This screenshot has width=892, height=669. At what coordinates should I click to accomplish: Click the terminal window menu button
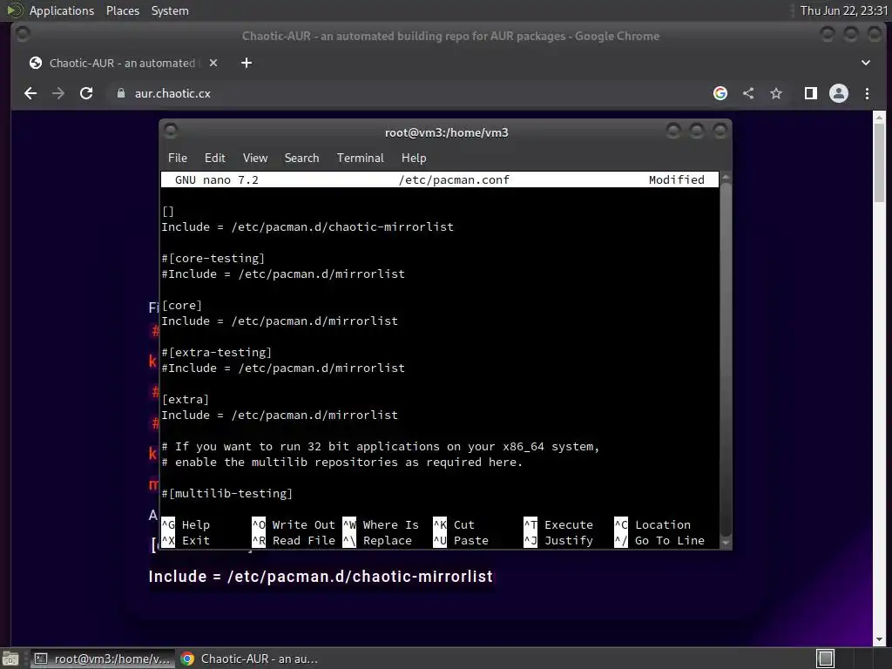[170, 131]
